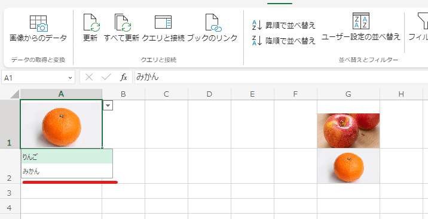This screenshot has width=428, height=219.
Task: Click the すべて更新 refresh all icon
Action: [123, 22]
